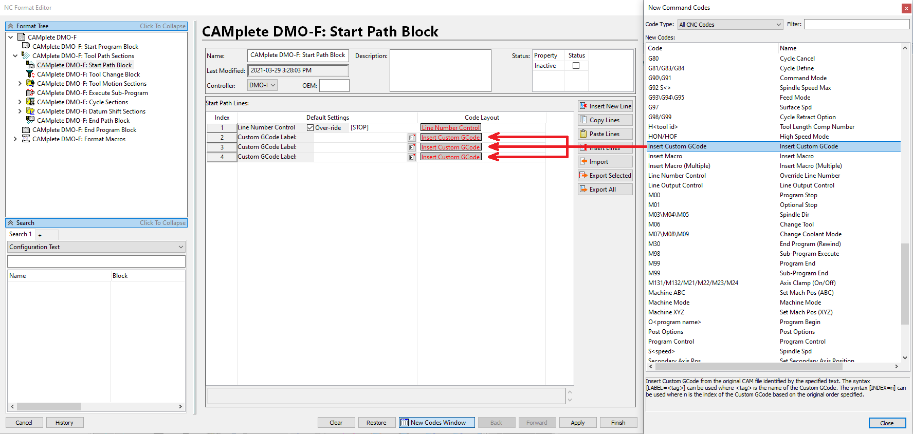Screen dimensions: 913x434
Task: Click the Format Macros tree icon
Action: (x=26, y=139)
